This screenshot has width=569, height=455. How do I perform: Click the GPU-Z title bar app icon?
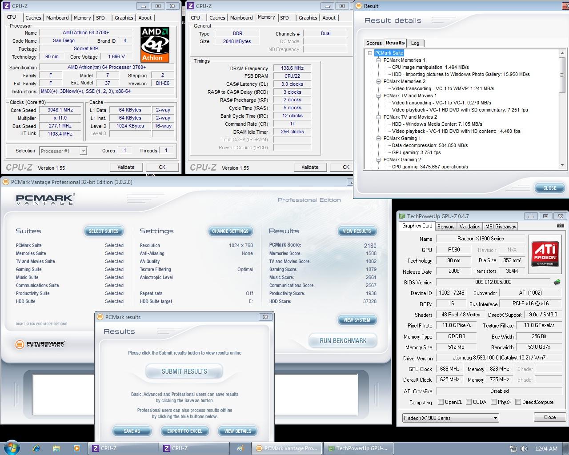pyautogui.click(x=402, y=216)
